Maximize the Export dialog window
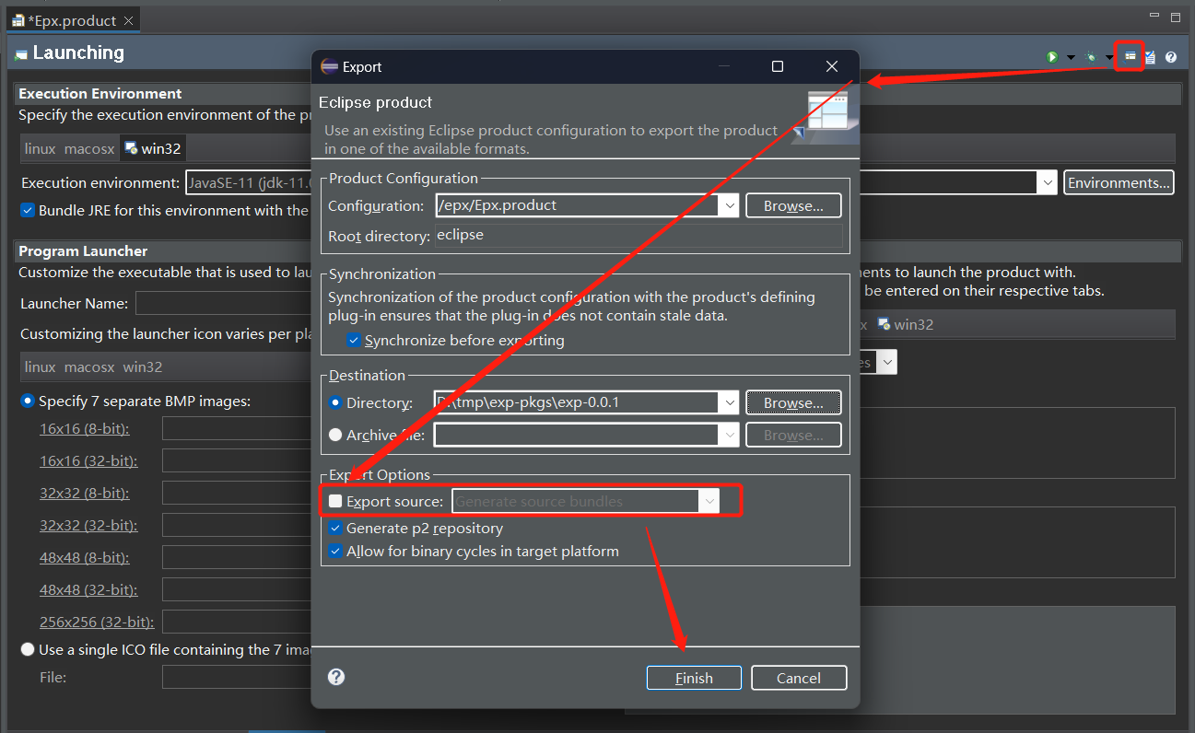The image size is (1195, 733). (777, 66)
